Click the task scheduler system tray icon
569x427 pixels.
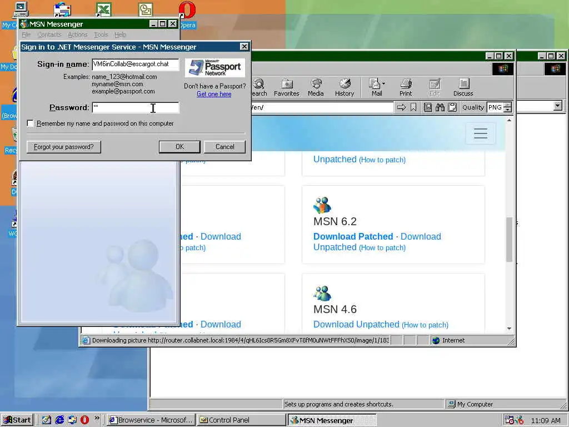(x=509, y=420)
